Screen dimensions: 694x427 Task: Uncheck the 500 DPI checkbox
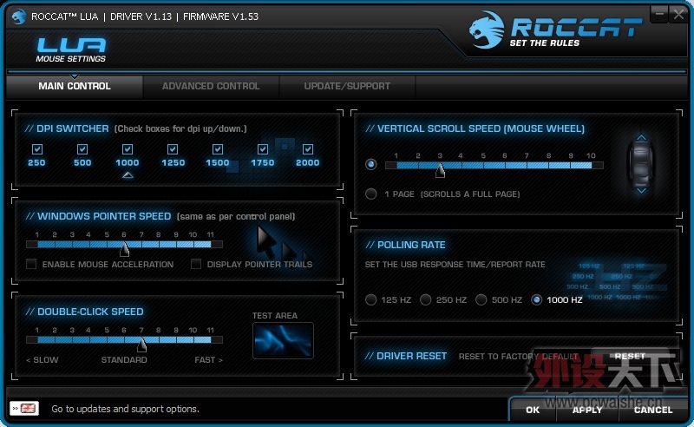pos(82,149)
